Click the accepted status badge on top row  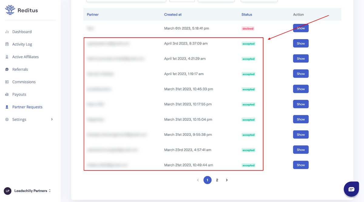coord(248,43)
